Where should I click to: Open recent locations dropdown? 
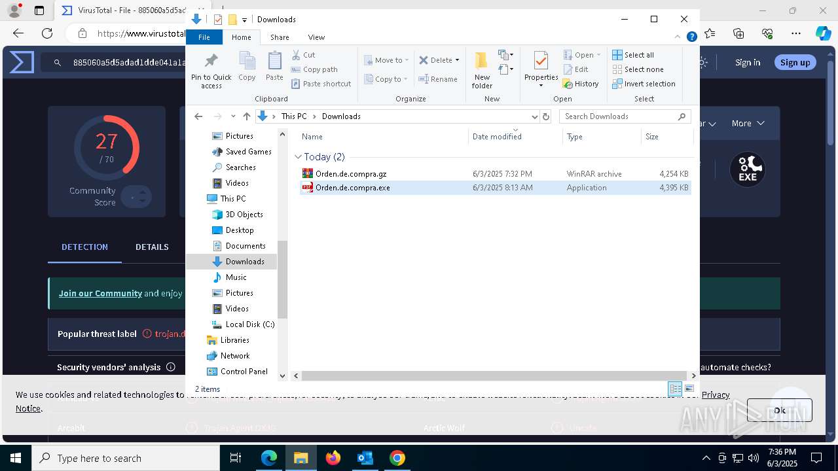tap(233, 116)
